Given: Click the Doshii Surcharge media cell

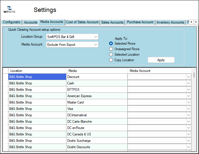Looking at the screenshot, I should pyautogui.click(x=97, y=141).
